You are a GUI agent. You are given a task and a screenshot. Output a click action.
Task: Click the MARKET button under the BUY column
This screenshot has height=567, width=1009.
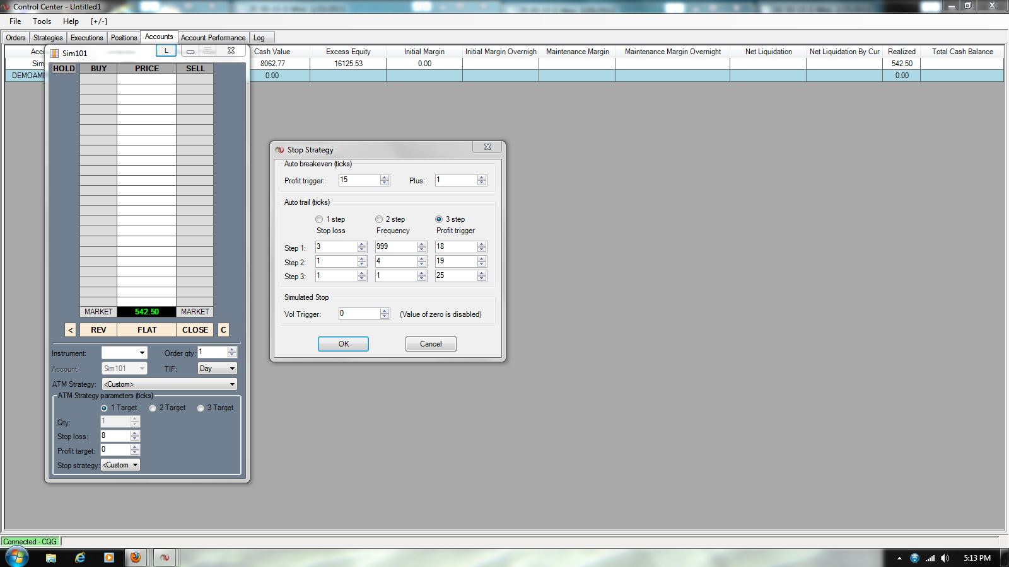[x=98, y=312]
